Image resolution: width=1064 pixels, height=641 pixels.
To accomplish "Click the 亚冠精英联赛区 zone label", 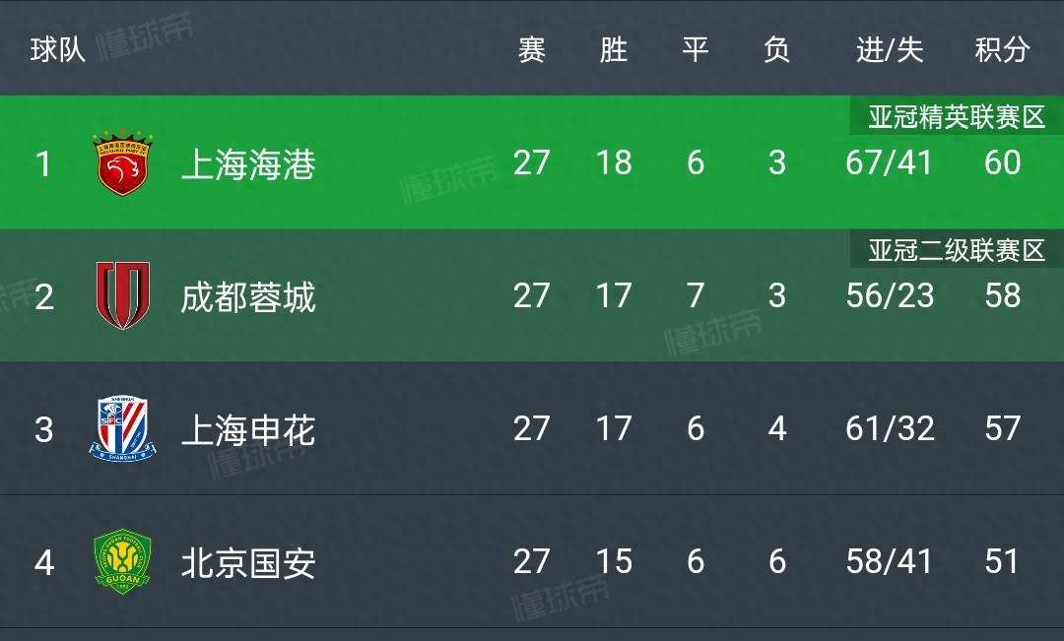I will (x=956, y=118).
